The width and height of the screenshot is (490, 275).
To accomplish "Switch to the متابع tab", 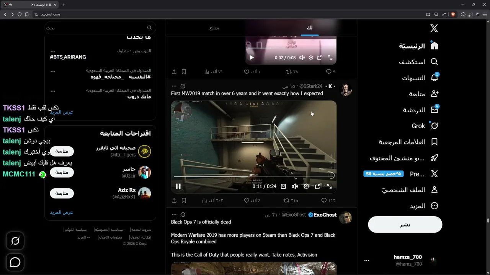I will pos(214,28).
